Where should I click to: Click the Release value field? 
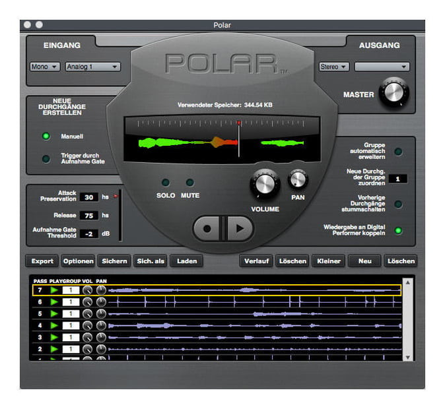coord(89,216)
